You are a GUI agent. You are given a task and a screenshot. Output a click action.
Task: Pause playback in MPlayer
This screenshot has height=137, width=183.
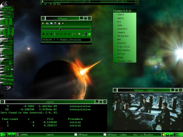48,34
